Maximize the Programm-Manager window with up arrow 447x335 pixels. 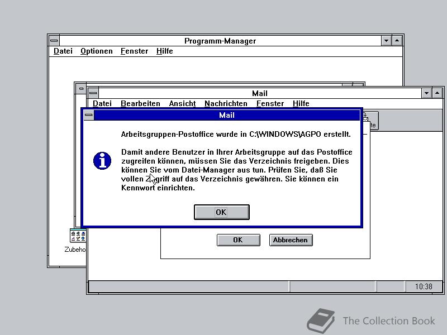(397, 41)
